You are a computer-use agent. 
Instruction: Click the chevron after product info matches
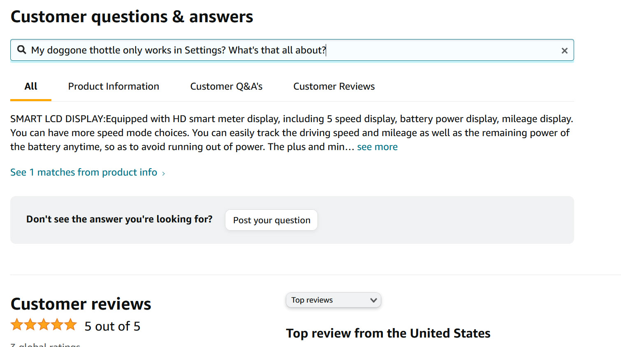[x=164, y=173]
